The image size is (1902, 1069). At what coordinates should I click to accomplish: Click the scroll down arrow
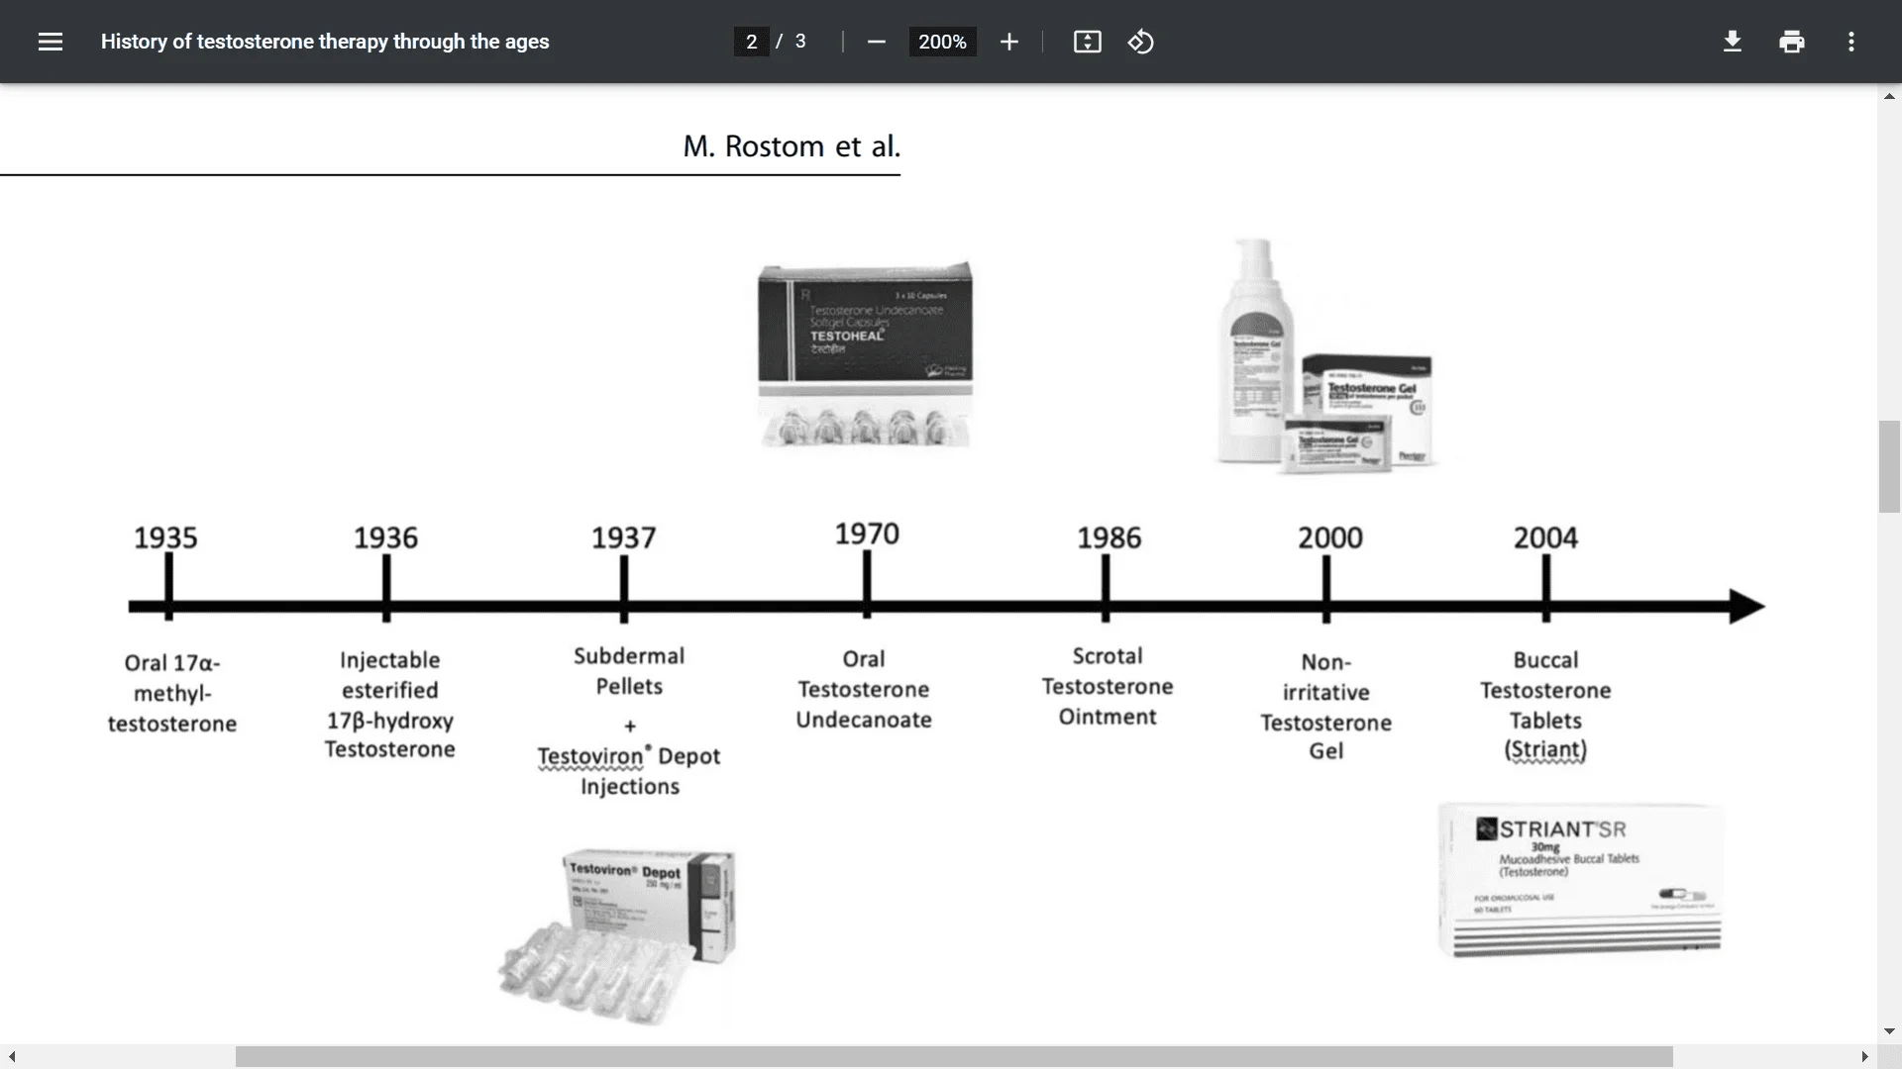point(1889,1031)
